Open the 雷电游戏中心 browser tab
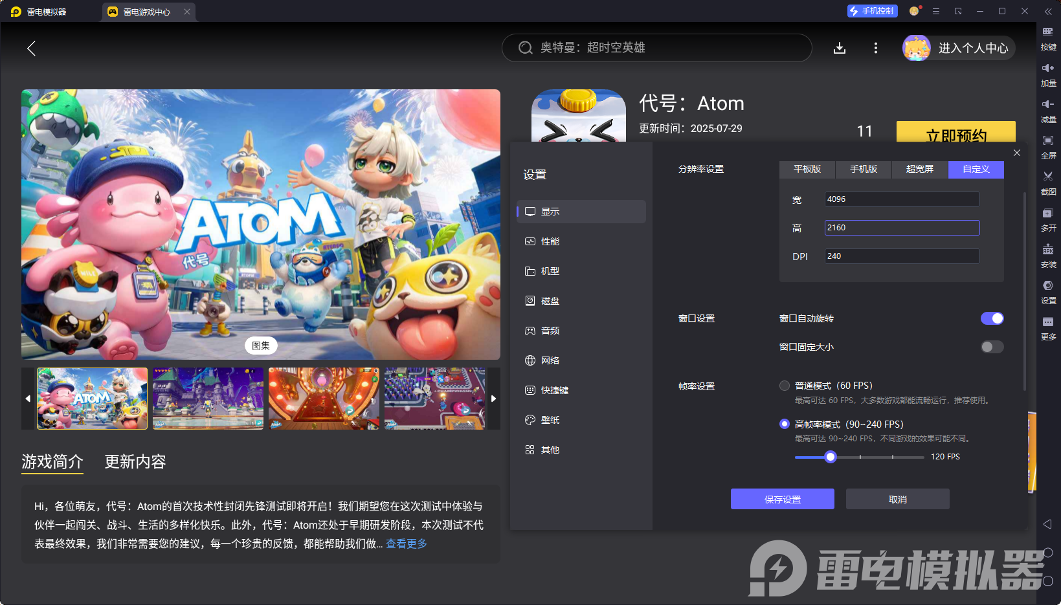This screenshot has height=605, width=1061. tap(146, 11)
